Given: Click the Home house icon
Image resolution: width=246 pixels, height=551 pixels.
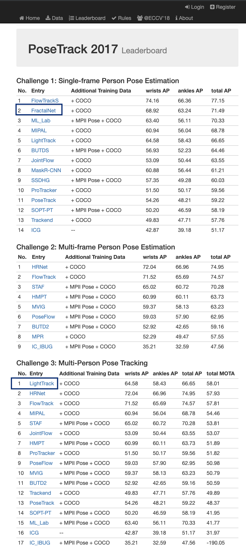Looking at the screenshot, I should (x=22, y=18).
